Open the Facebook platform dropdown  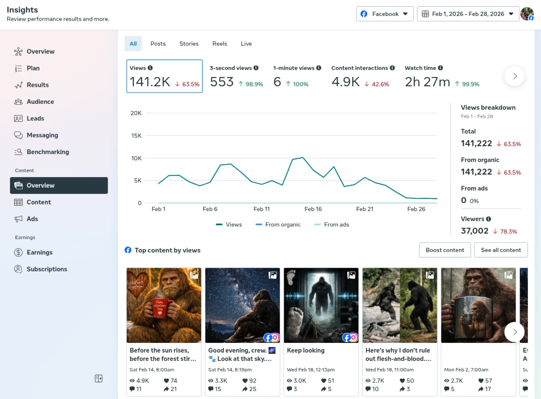[385, 14]
